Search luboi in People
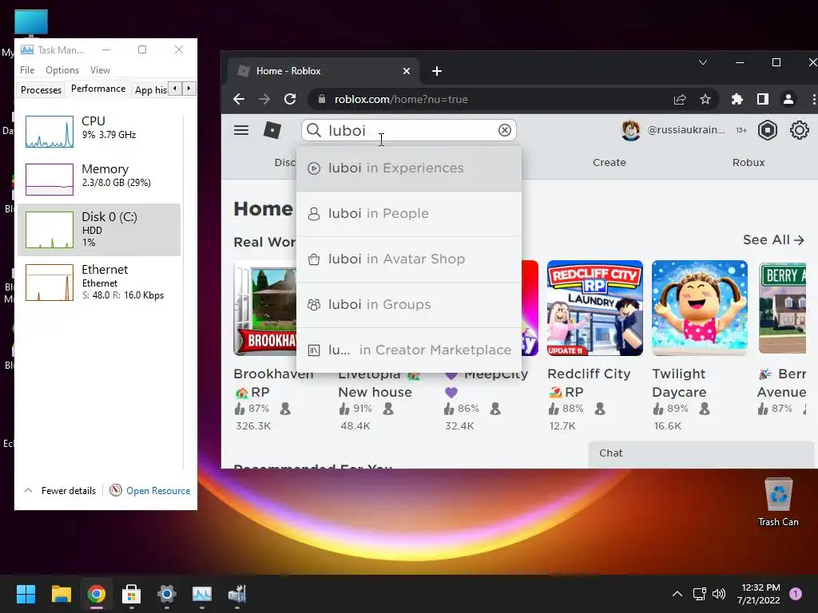Viewport: 818px width, 613px height. pos(409,214)
